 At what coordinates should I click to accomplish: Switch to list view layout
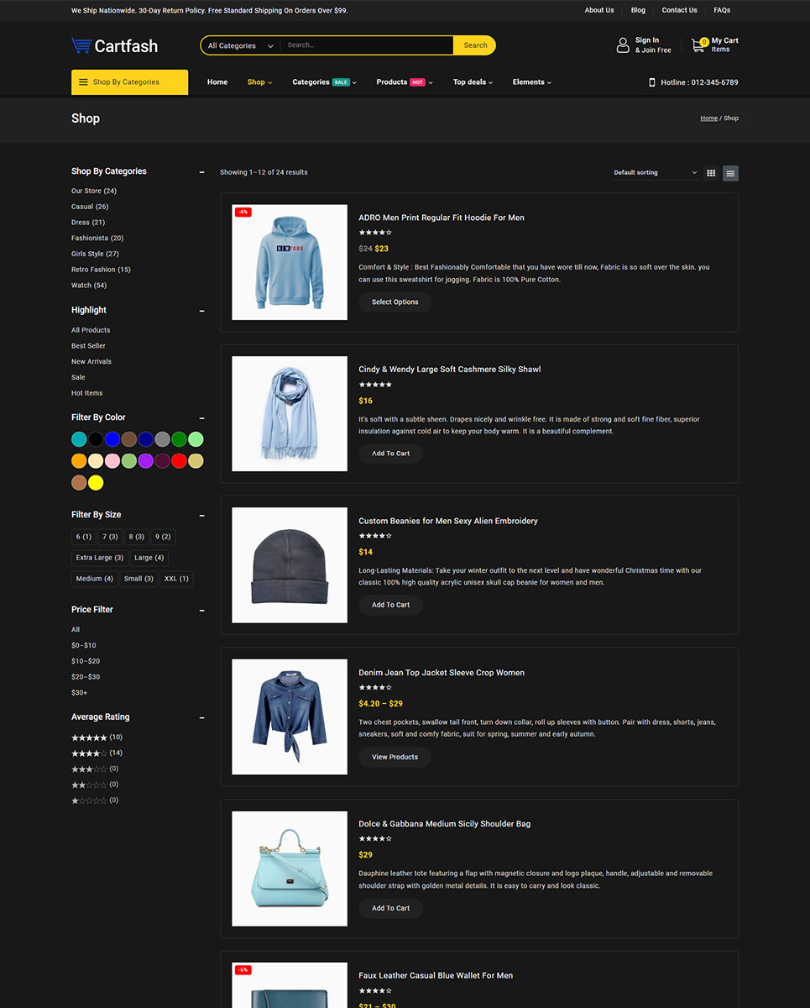[730, 173]
